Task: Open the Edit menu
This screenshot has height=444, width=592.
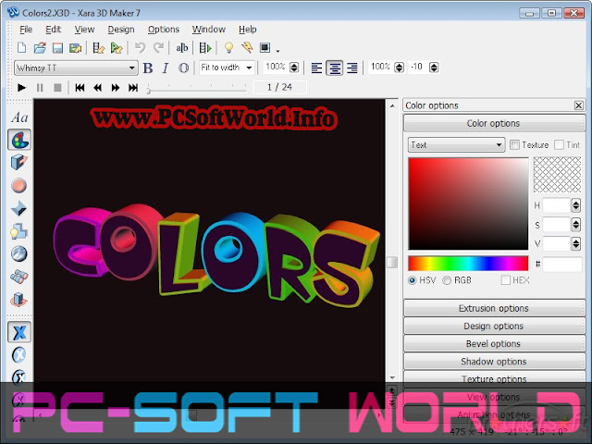Action: click(54, 30)
